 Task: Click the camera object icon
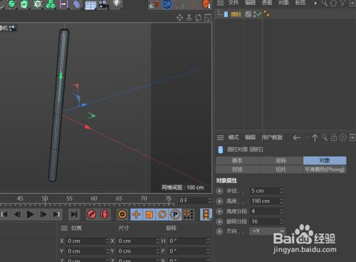[x=103, y=4]
